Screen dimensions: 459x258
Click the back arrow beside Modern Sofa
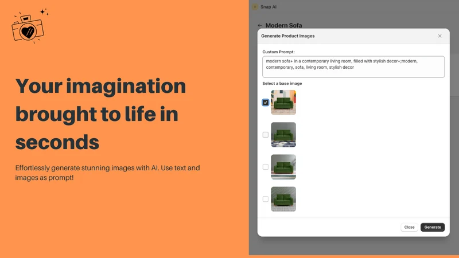point(260,25)
